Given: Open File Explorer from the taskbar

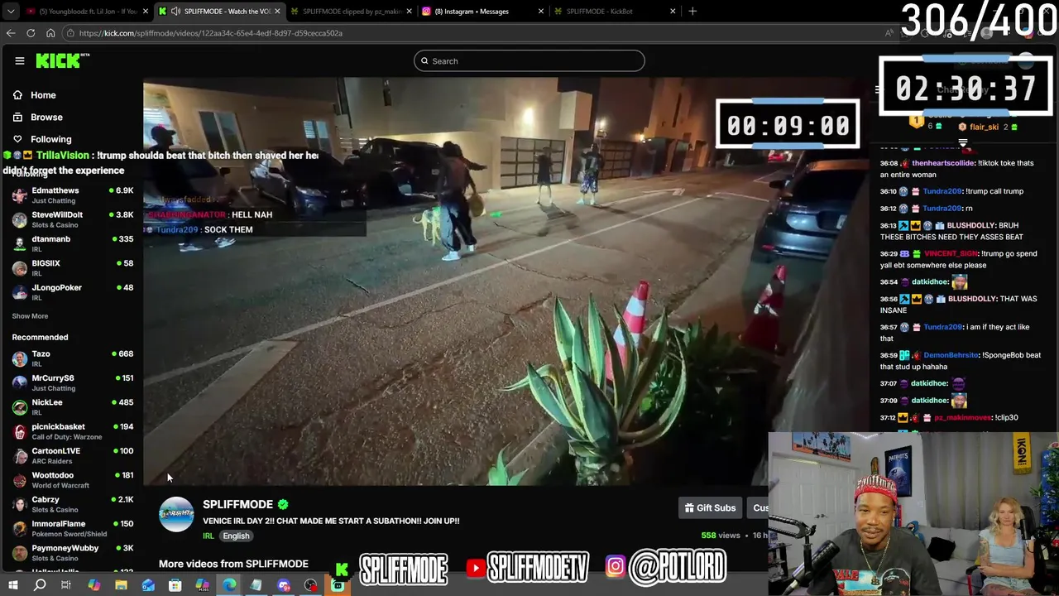Looking at the screenshot, I should tap(121, 585).
